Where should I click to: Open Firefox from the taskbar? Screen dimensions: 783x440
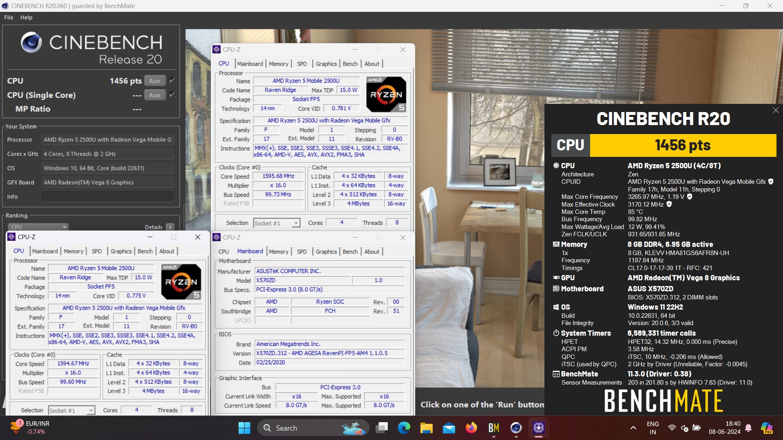(471, 428)
